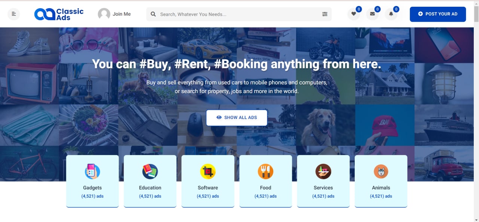This screenshot has height=222, width=479.
Task: Click the search magnifier icon
Action: 153,14
